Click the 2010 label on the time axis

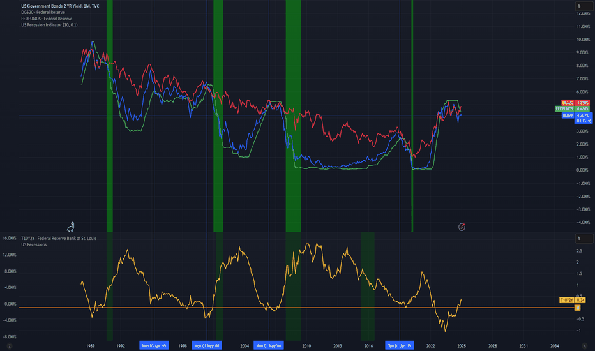click(x=306, y=346)
